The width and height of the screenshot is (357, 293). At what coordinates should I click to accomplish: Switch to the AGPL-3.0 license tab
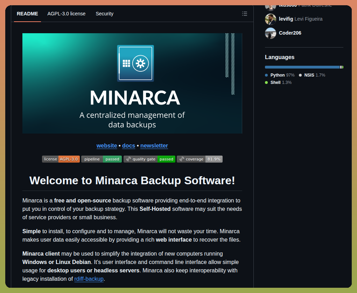tap(66, 14)
